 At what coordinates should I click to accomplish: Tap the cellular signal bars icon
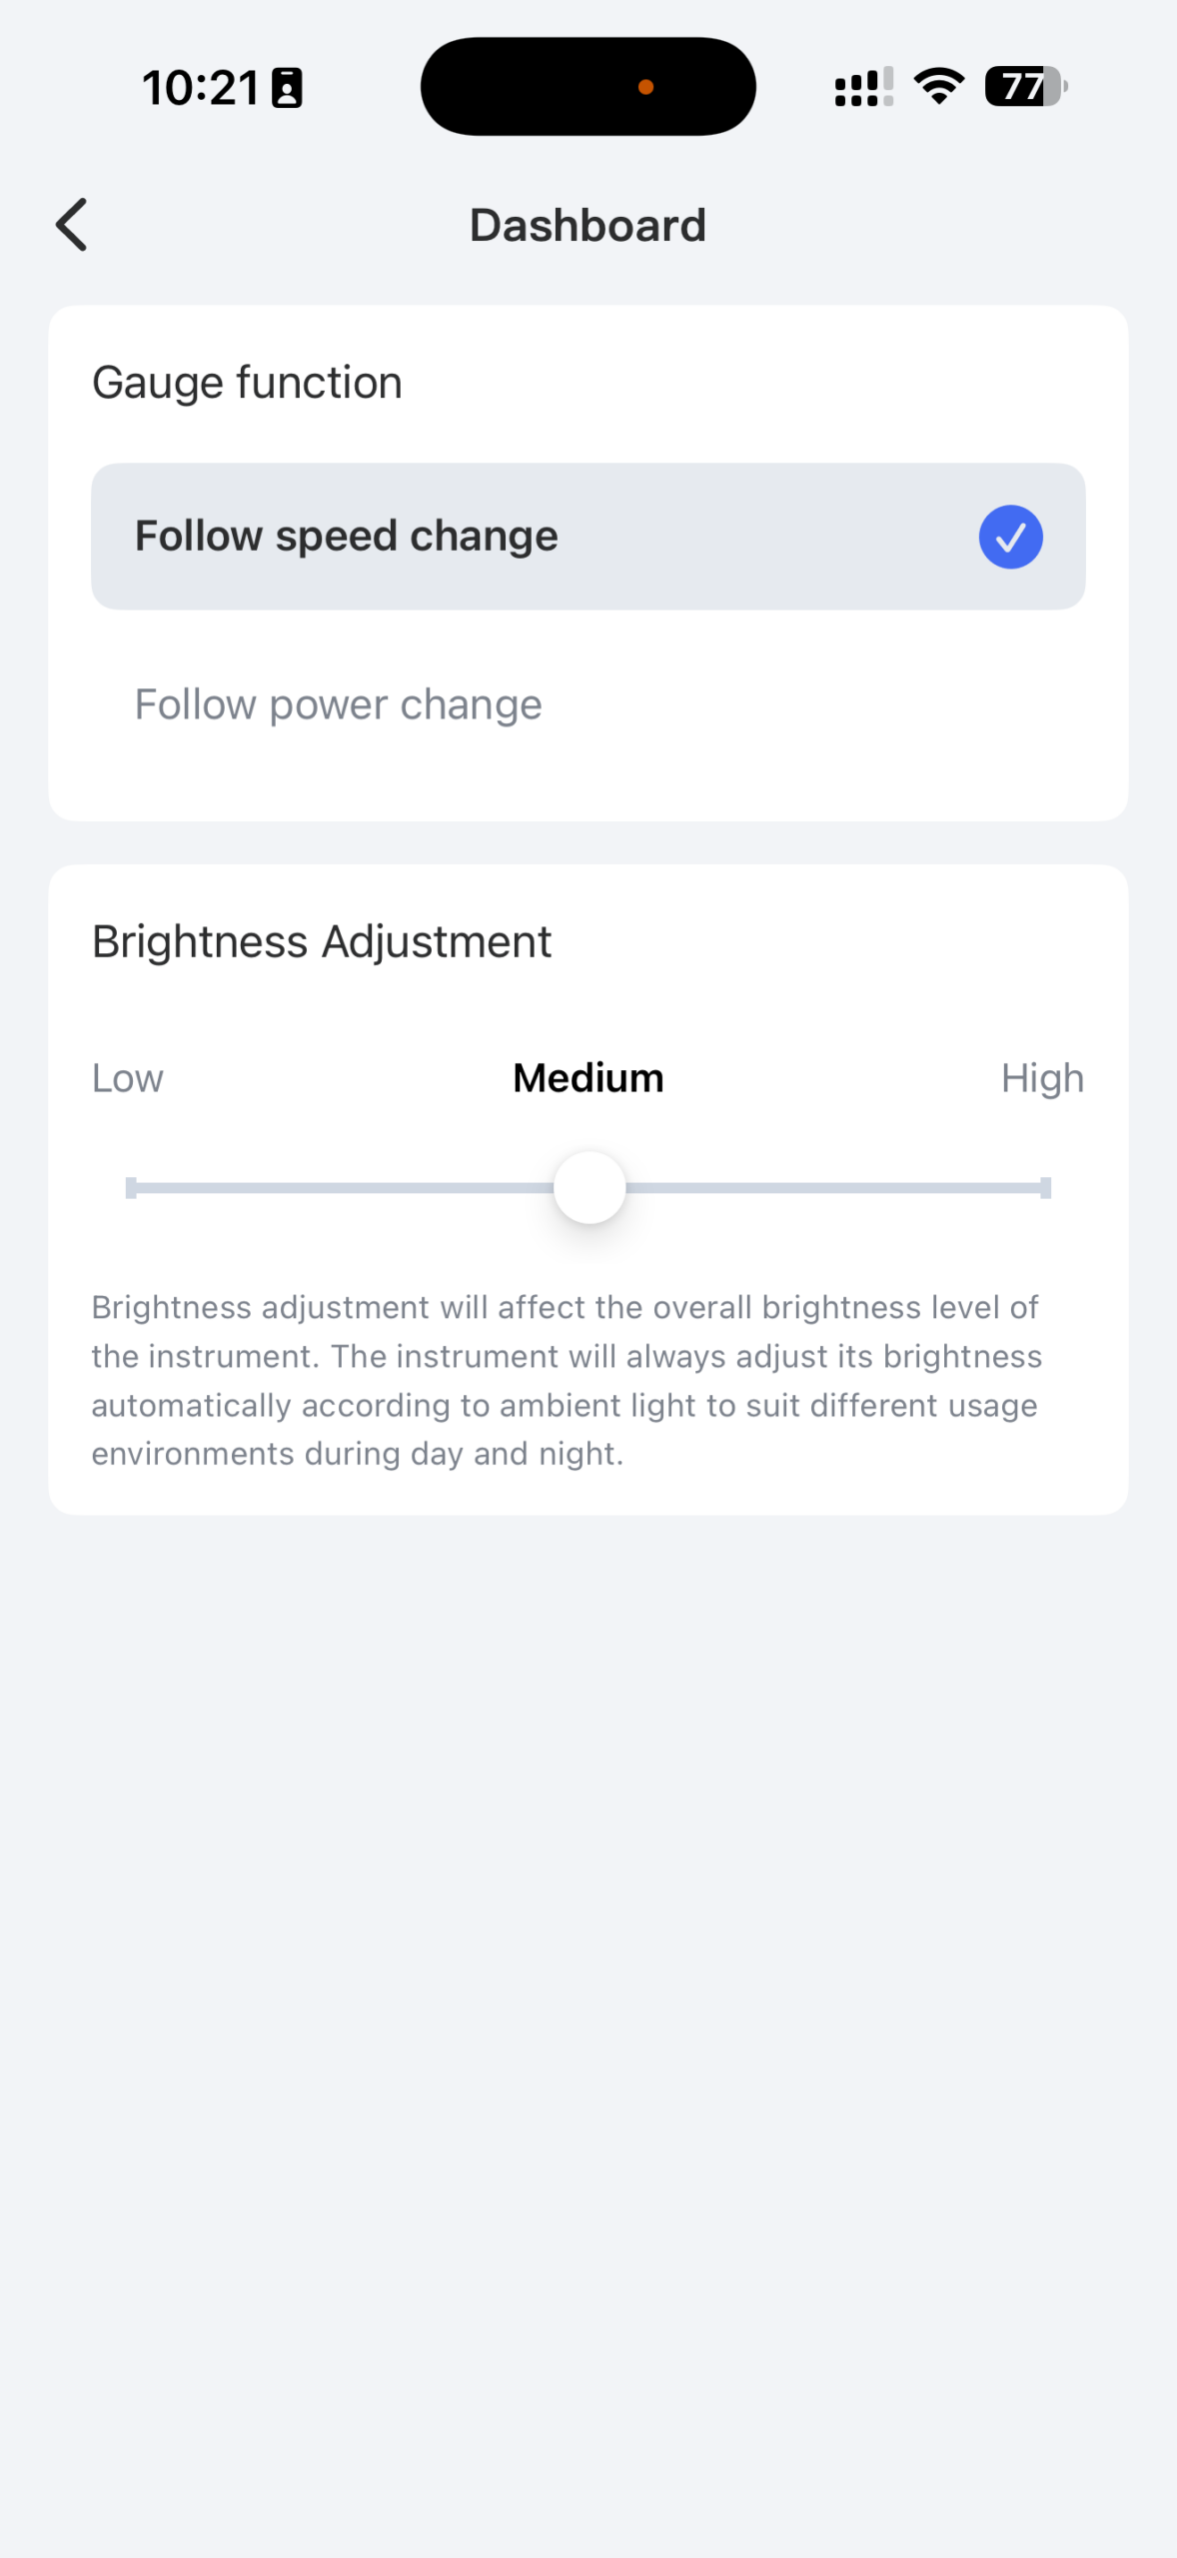863,87
